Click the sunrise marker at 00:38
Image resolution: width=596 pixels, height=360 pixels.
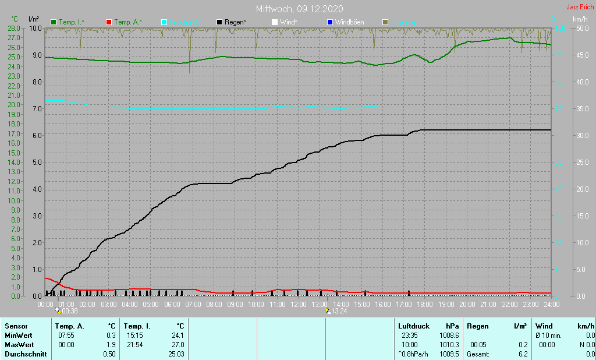(x=58, y=311)
